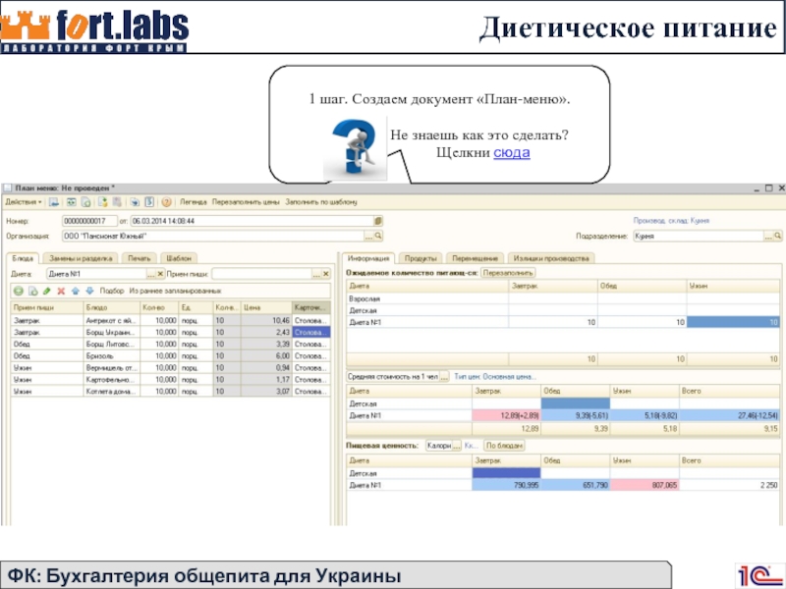Click the Производ. склад: Кухня link
Image resolution: width=786 pixels, height=589 pixels.
pyautogui.click(x=671, y=220)
